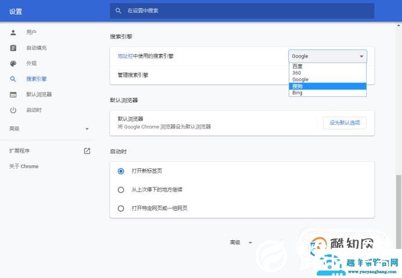Select the 打开新标签页 radio button
The image size is (402, 278).
click(121, 171)
